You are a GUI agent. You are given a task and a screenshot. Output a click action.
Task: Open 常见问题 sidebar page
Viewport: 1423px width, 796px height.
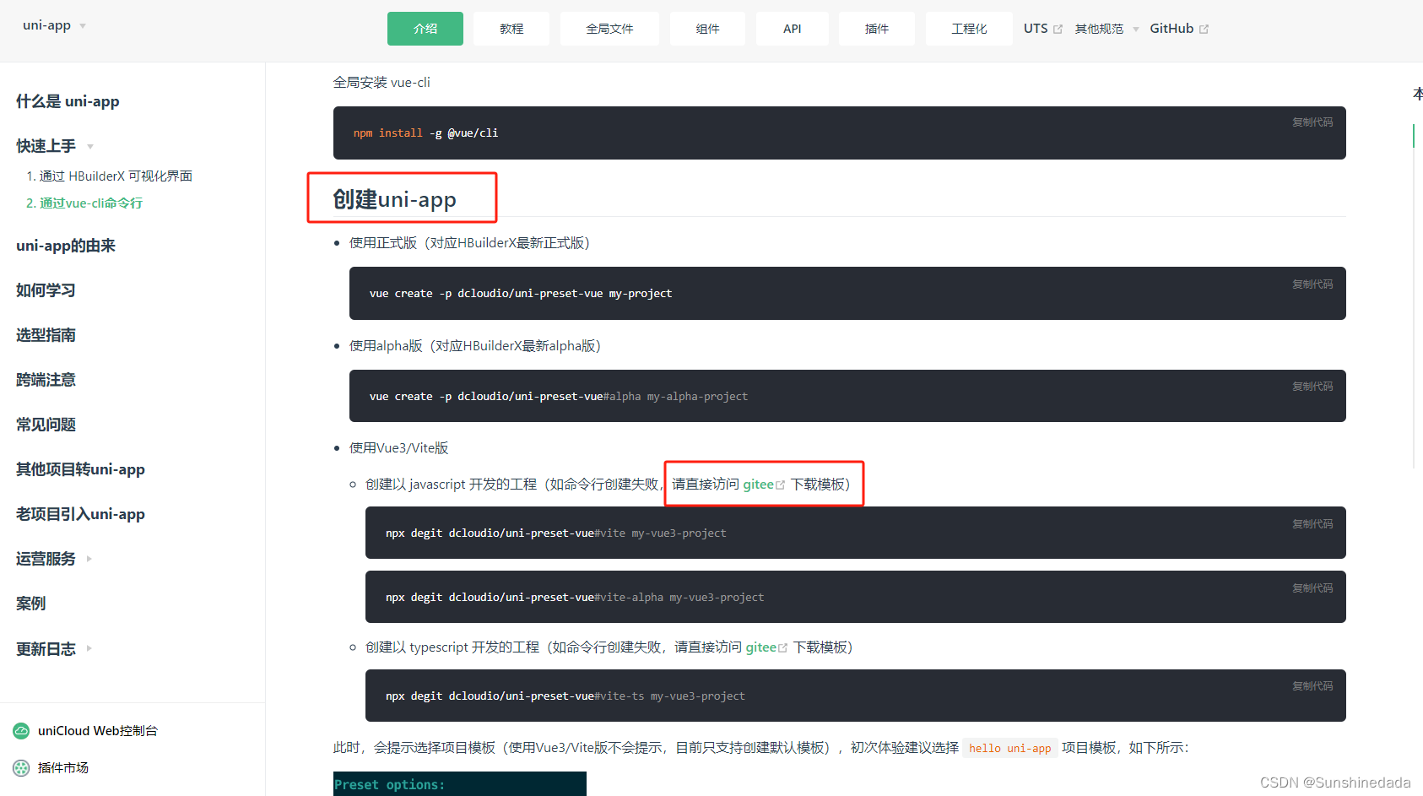46,425
